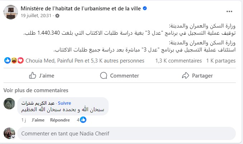The image size is (243, 144).
Task: Open the commenter's profile picture
Action: pyautogui.click(x=9, y=104)
